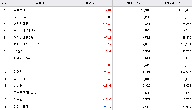Select 노브랜드 stock name

pos(20,99)
